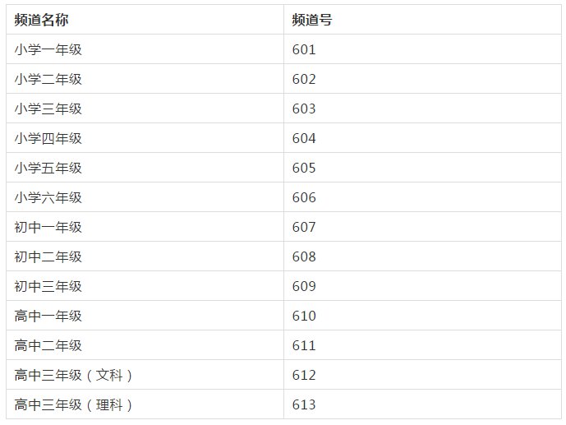The width and height of the screenshot is (566, 425).
Task: Click the 小学五年级 cell
Action: [48, 168]
